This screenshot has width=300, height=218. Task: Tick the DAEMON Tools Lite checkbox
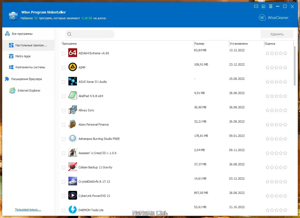click(64, 210)
